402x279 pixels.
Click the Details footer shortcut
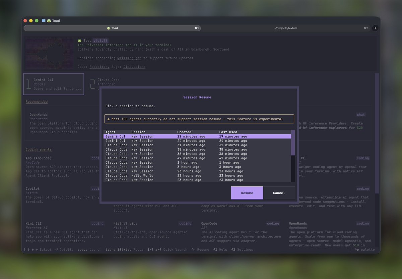click(x=64, y=250)
